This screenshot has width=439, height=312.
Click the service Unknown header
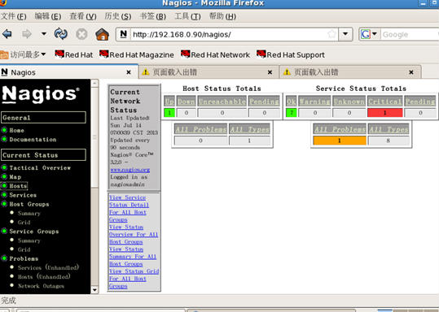pos(349,101)
